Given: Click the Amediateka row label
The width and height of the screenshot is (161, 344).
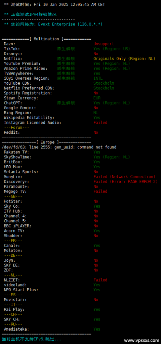Looking at the screenshot, I should point(16,329).
